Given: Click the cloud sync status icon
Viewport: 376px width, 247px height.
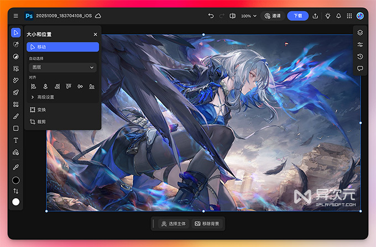Looking at the screenshot, I should [98, 16].
